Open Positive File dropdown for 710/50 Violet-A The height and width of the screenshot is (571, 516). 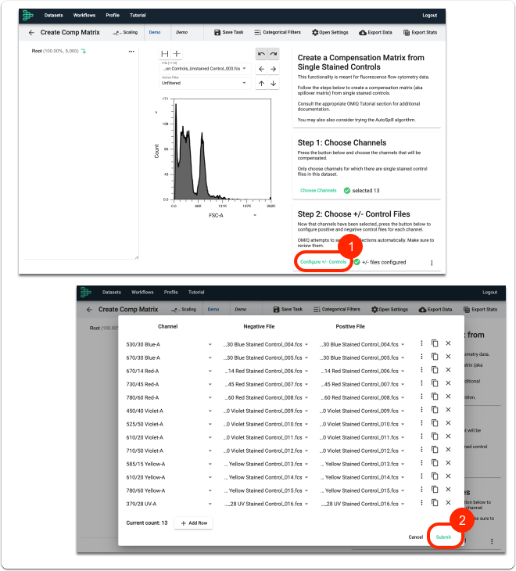pyautogui.click(x=363, y=451)
